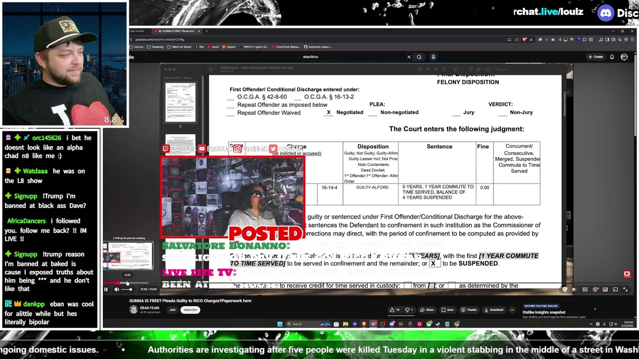639x359 pixels.
Task: Open the YouTube Create menu
Action: (596, 57)
